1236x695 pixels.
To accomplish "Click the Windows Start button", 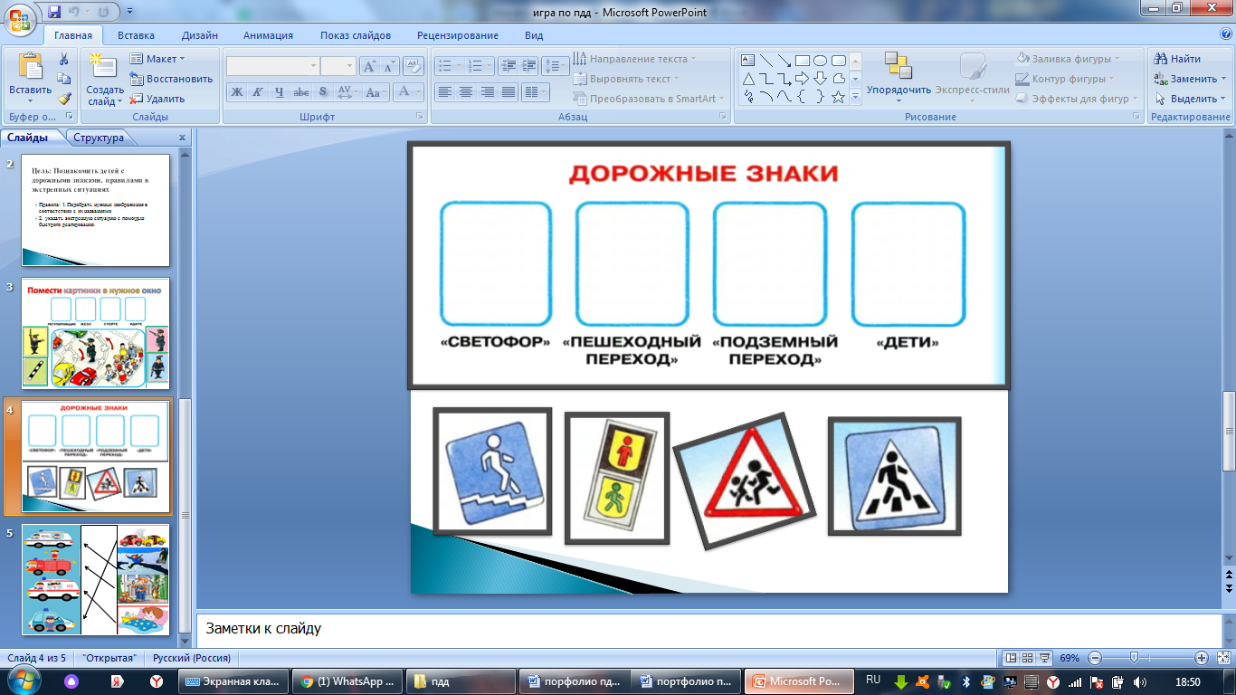I will [22, 681].
